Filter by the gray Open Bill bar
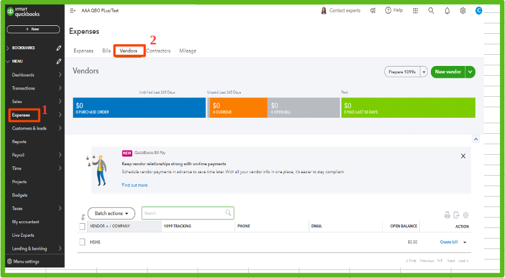 pos(303,108)
